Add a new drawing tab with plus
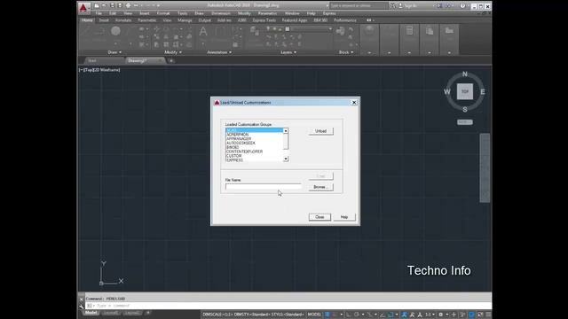This screenshot has height=319, width=568. 171,61
